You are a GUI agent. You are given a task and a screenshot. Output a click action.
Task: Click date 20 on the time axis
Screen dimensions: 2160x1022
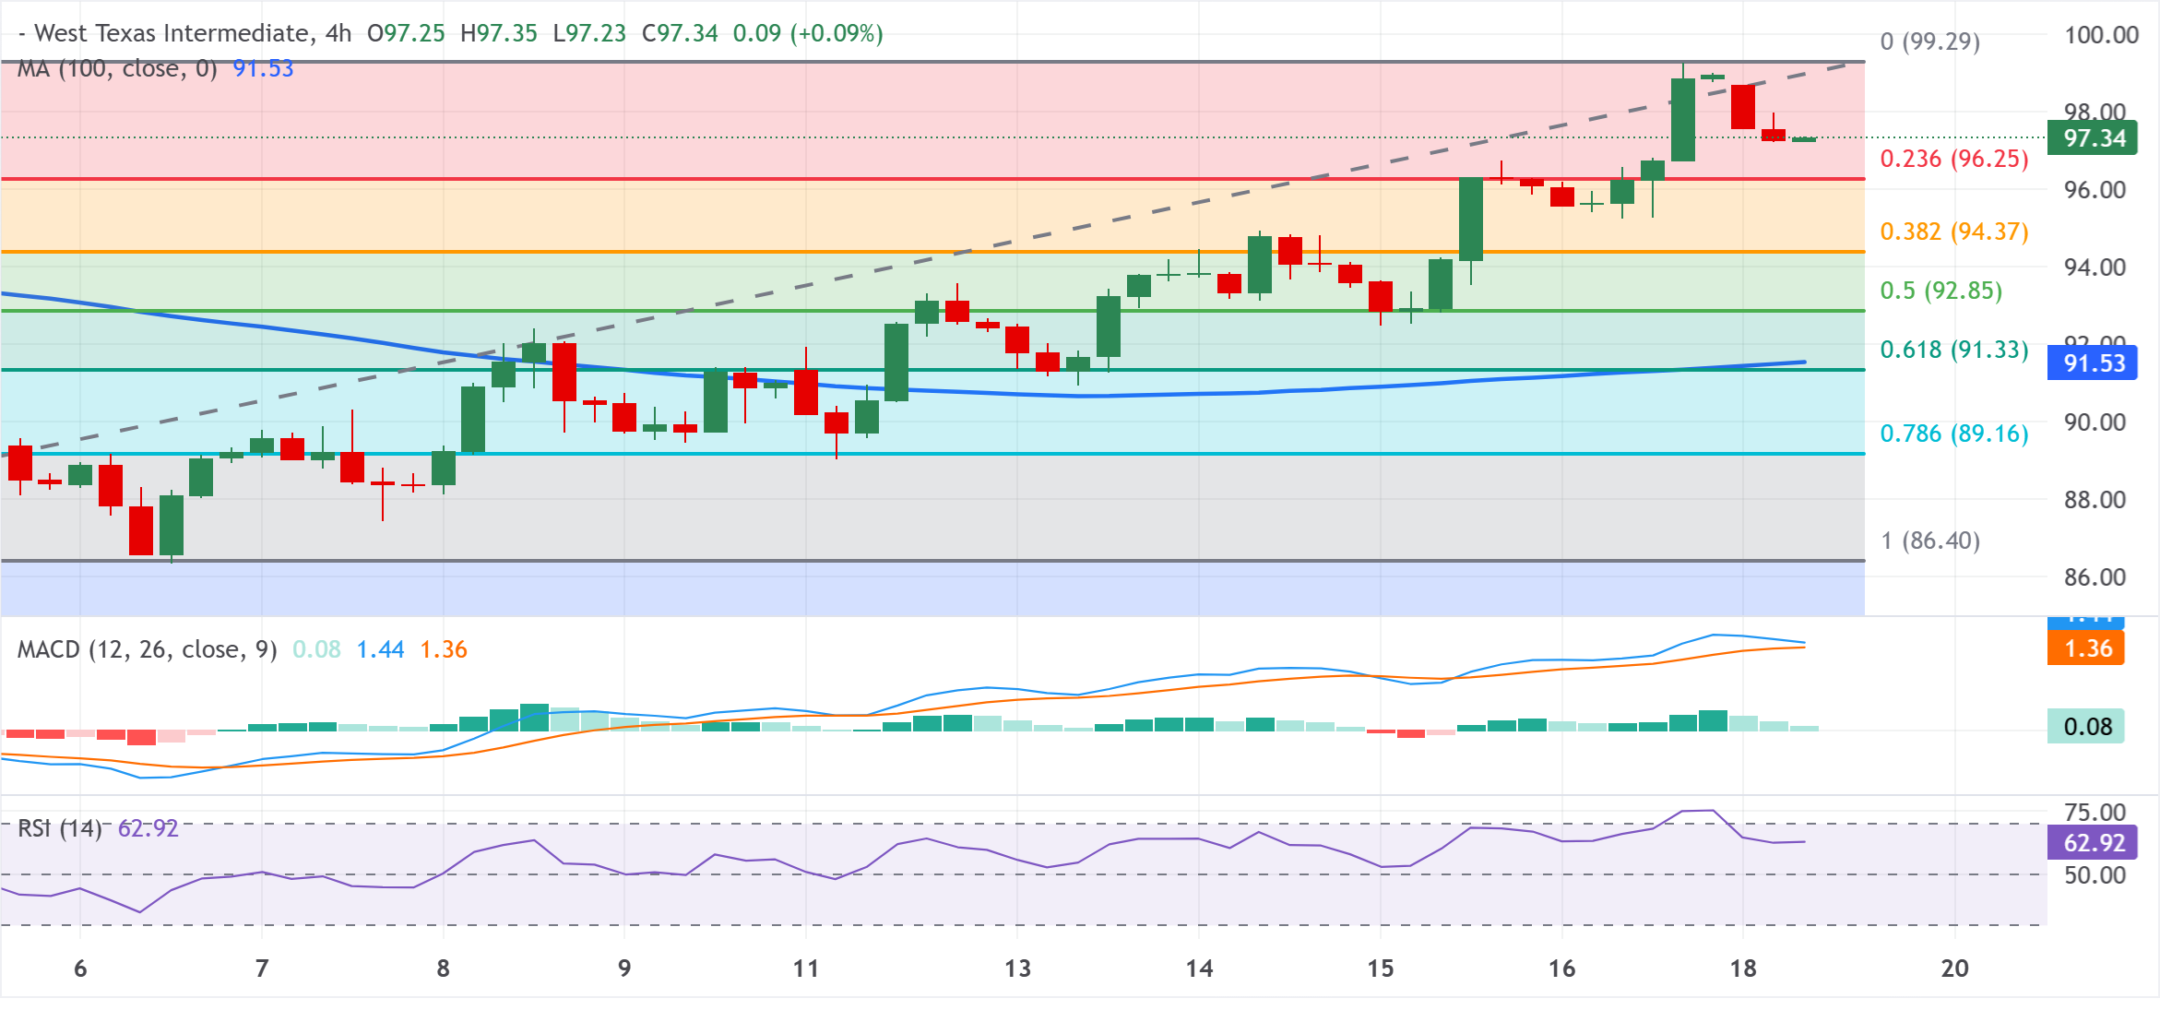click(1954, 969)
